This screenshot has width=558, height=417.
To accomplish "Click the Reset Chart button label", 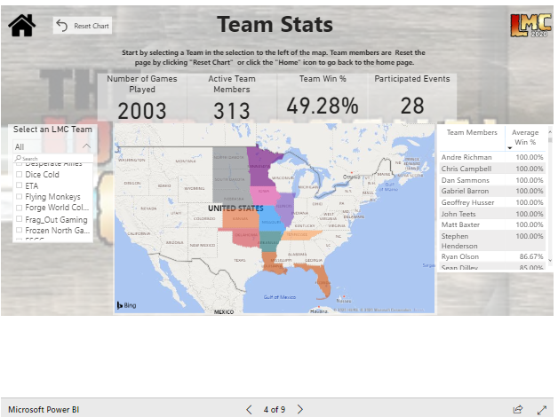I will coord(92,27).
